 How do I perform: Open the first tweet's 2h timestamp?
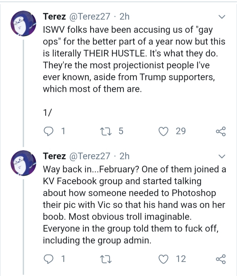click(x=124, y=16)
